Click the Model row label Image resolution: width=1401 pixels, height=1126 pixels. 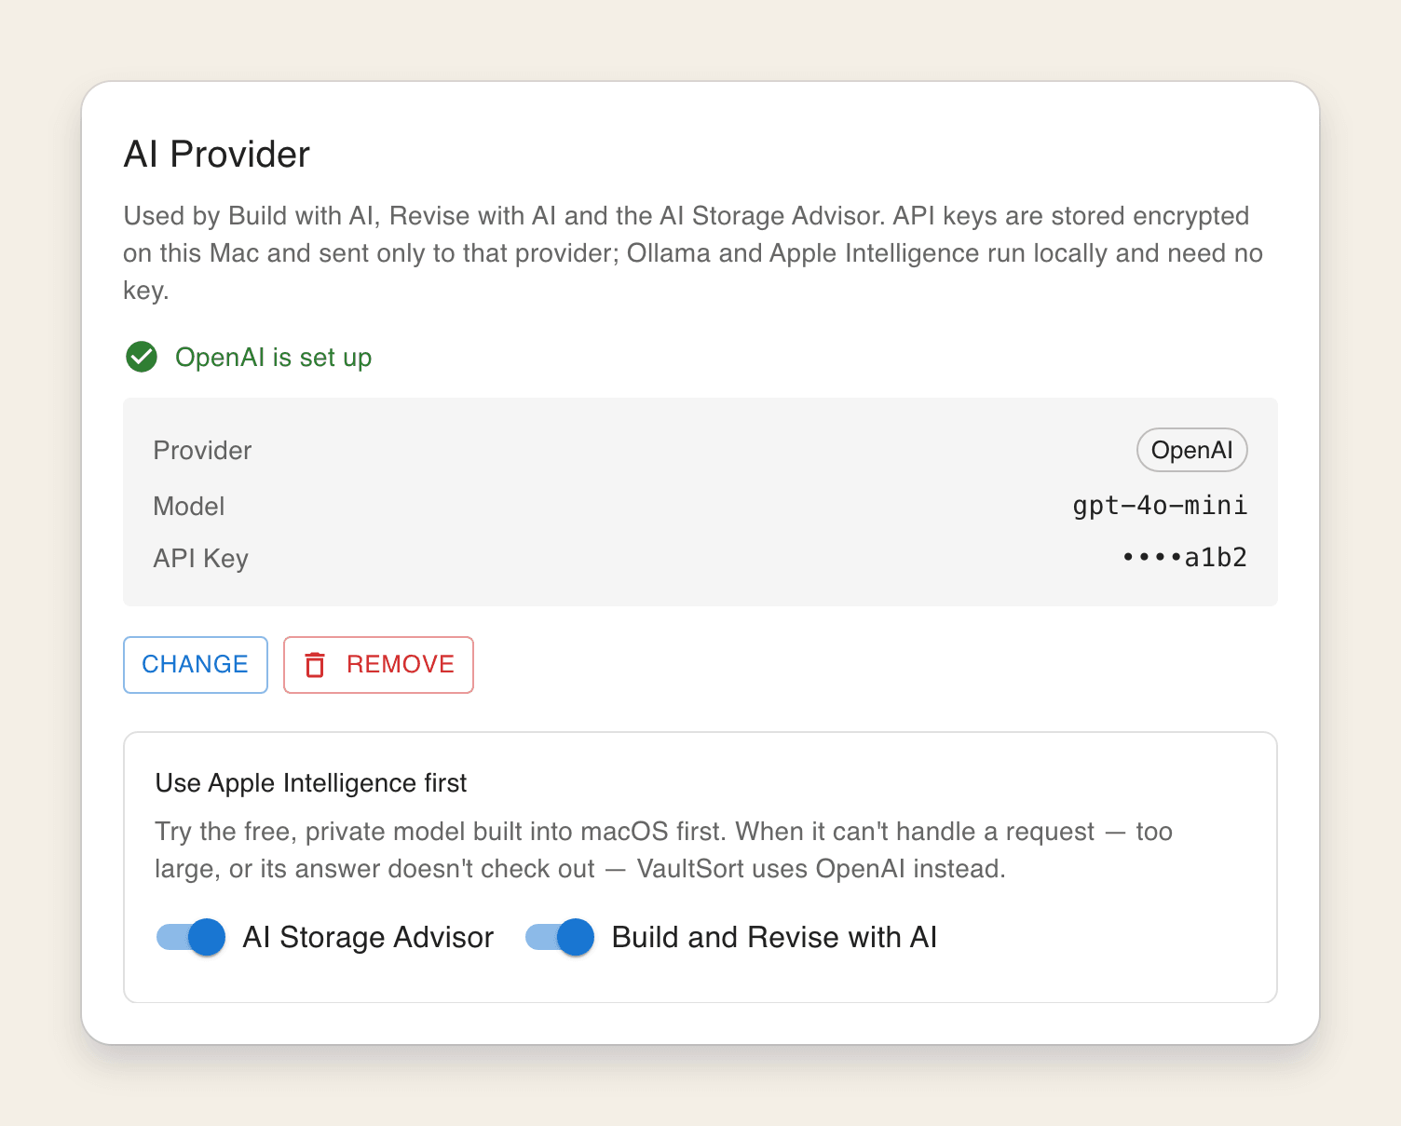tap(189, 507)
